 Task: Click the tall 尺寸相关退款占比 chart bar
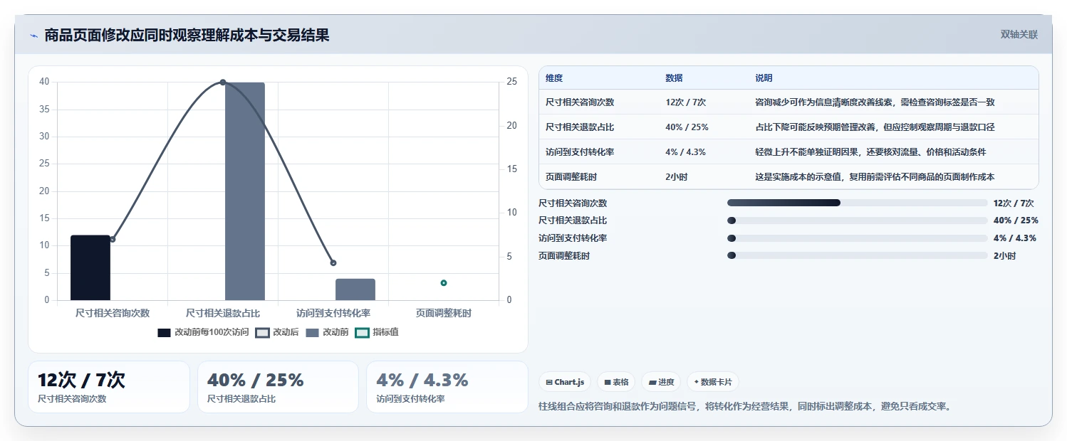pos(245,191)
